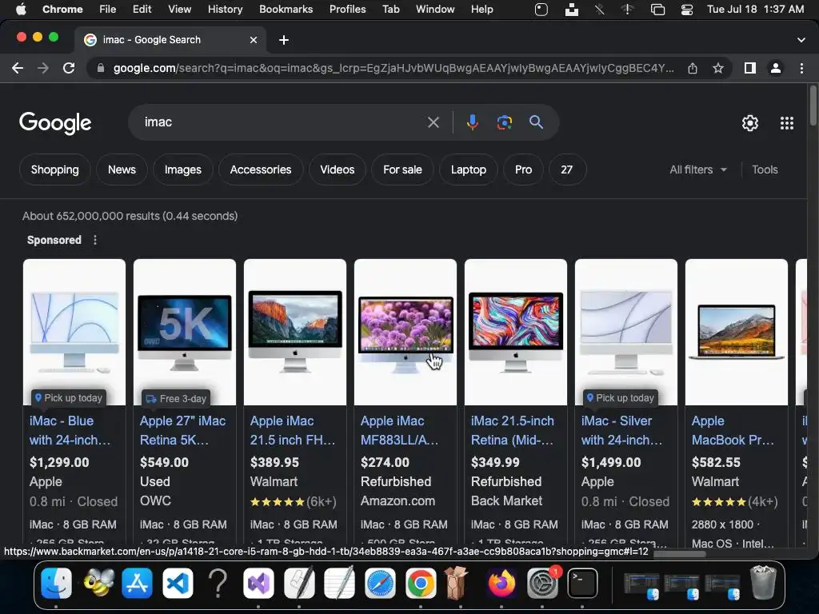Open Firefox from the dock

coord(501,583)
